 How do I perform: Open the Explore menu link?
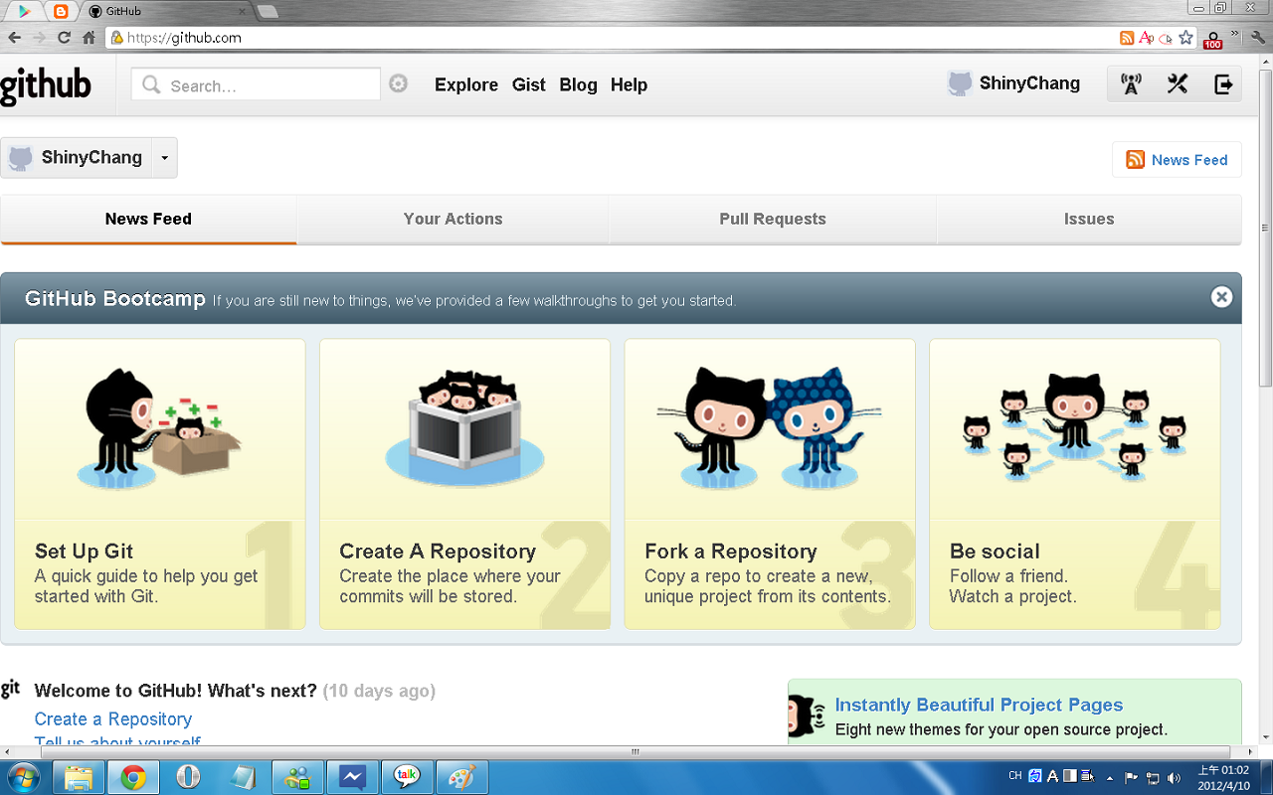pos(466,84)
